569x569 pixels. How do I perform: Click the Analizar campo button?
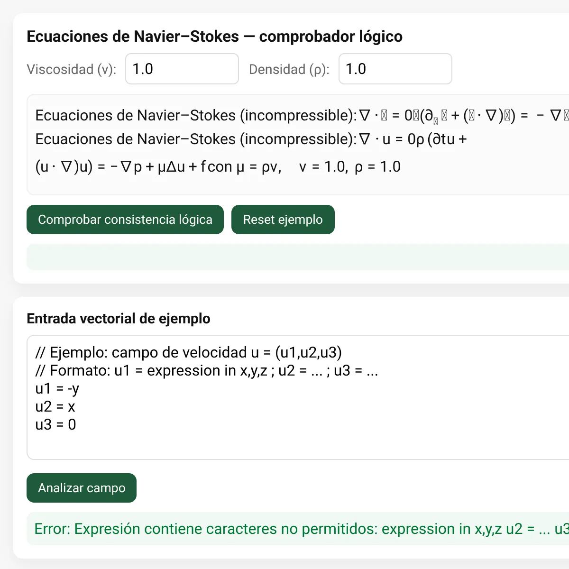pyautogui.click(x=82, y=488)
